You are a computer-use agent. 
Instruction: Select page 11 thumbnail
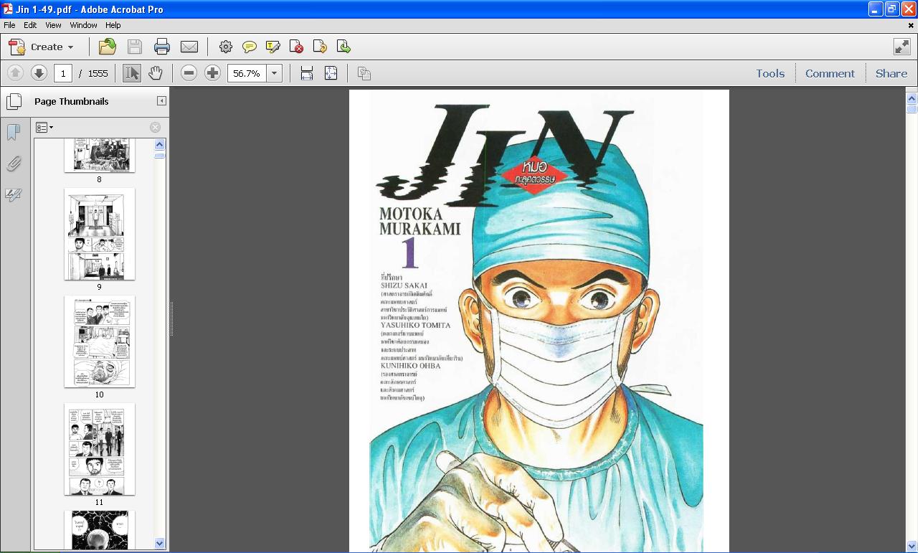100,450
